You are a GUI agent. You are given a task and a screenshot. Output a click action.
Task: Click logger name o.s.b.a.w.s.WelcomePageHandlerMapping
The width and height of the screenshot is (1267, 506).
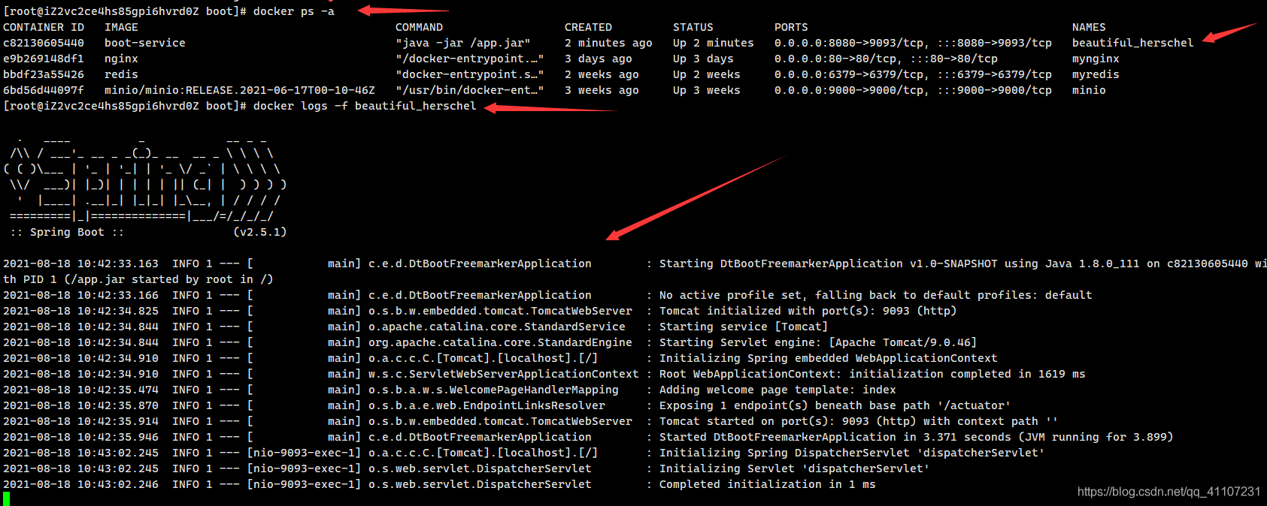tap(493, 390)
